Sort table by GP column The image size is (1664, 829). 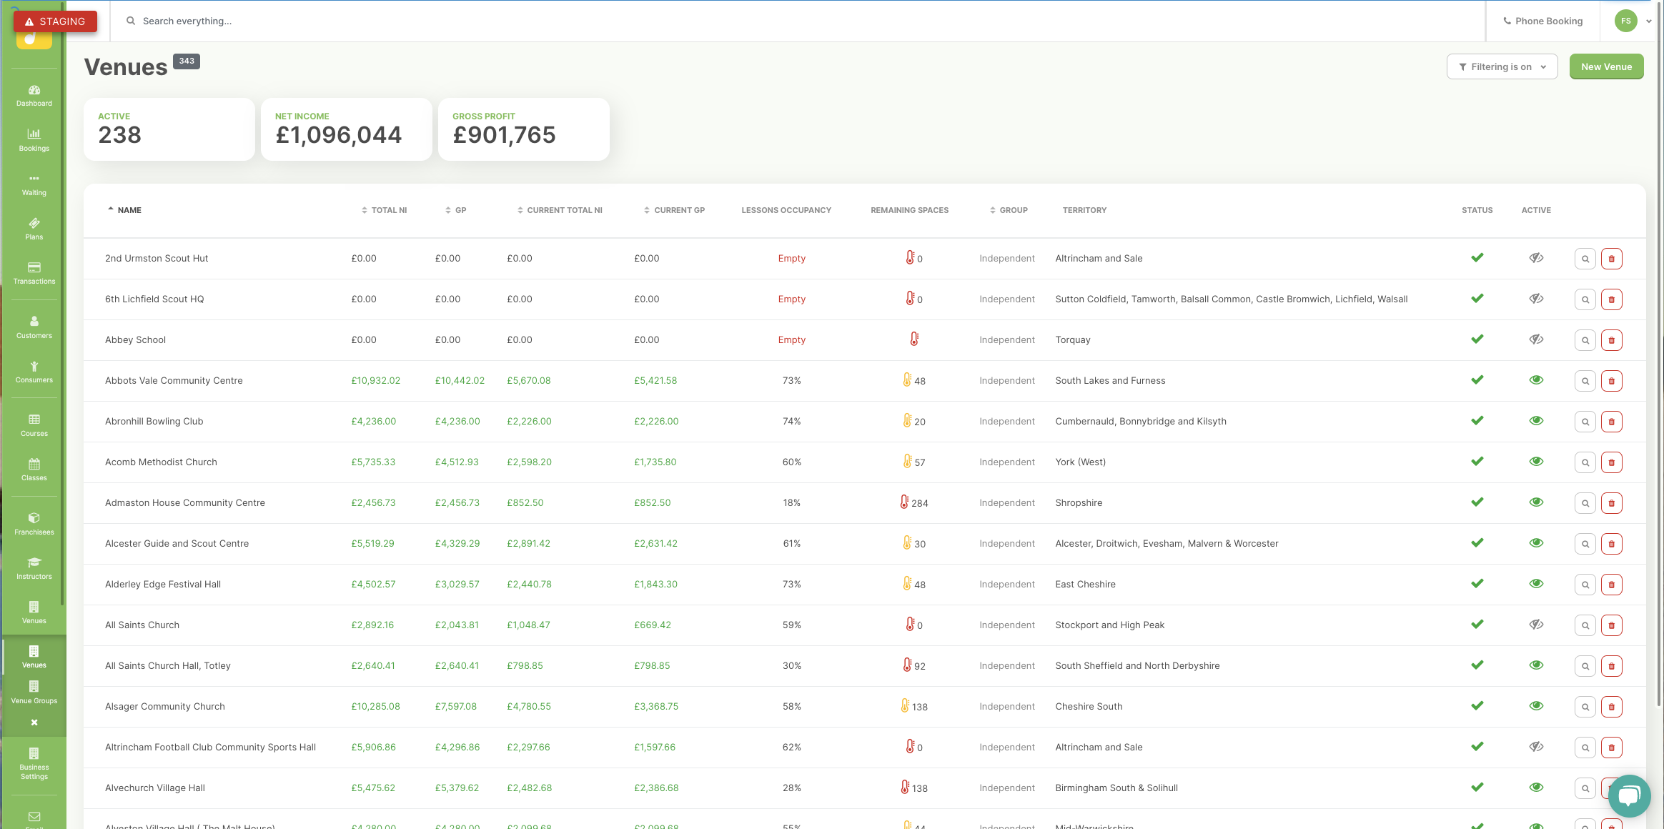click(455, 210)
